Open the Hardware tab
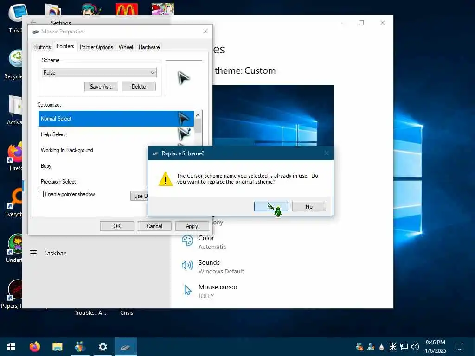Screen dimensions: 475x356 coord(149,47)
